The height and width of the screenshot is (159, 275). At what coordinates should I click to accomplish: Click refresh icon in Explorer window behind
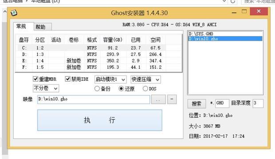click(233, 1)
